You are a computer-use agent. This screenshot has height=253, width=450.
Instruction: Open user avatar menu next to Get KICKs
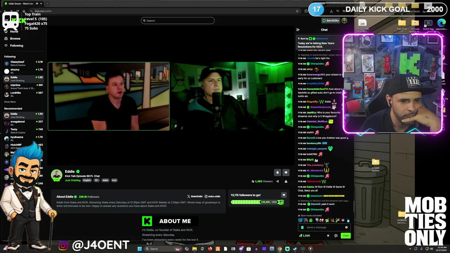point(344,21)
